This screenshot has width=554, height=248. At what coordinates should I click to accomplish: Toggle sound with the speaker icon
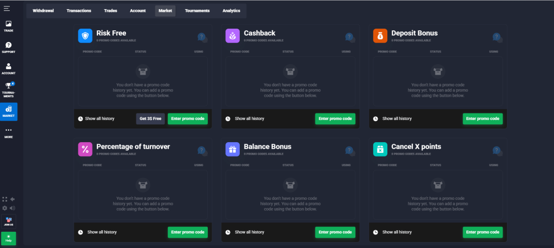click(12, 207)
